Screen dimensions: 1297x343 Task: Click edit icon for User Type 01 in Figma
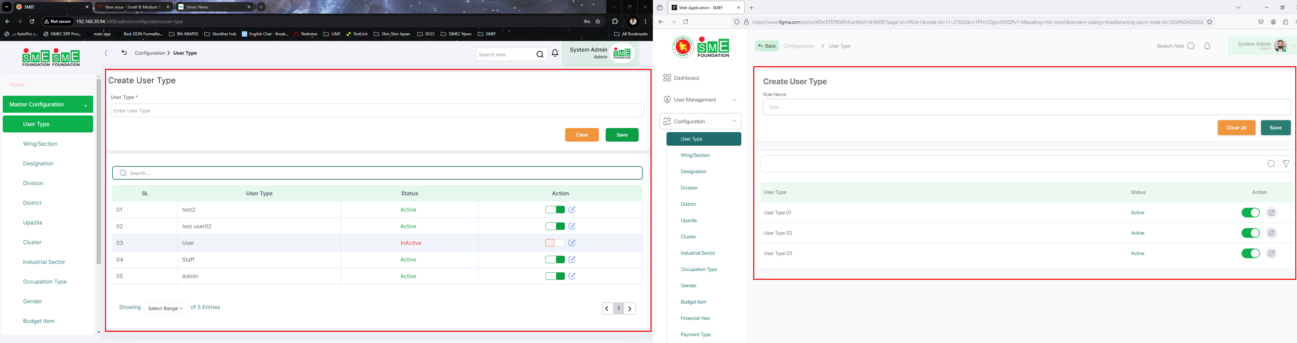click(1271, 213)
